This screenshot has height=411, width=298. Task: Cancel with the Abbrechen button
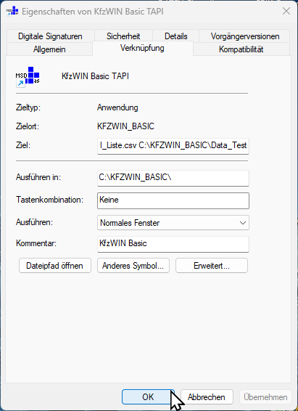click(x=207, y=397)
